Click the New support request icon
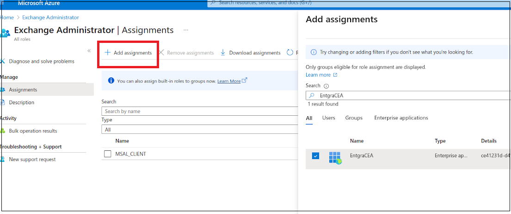511x214 pixels. click(2, 160)
